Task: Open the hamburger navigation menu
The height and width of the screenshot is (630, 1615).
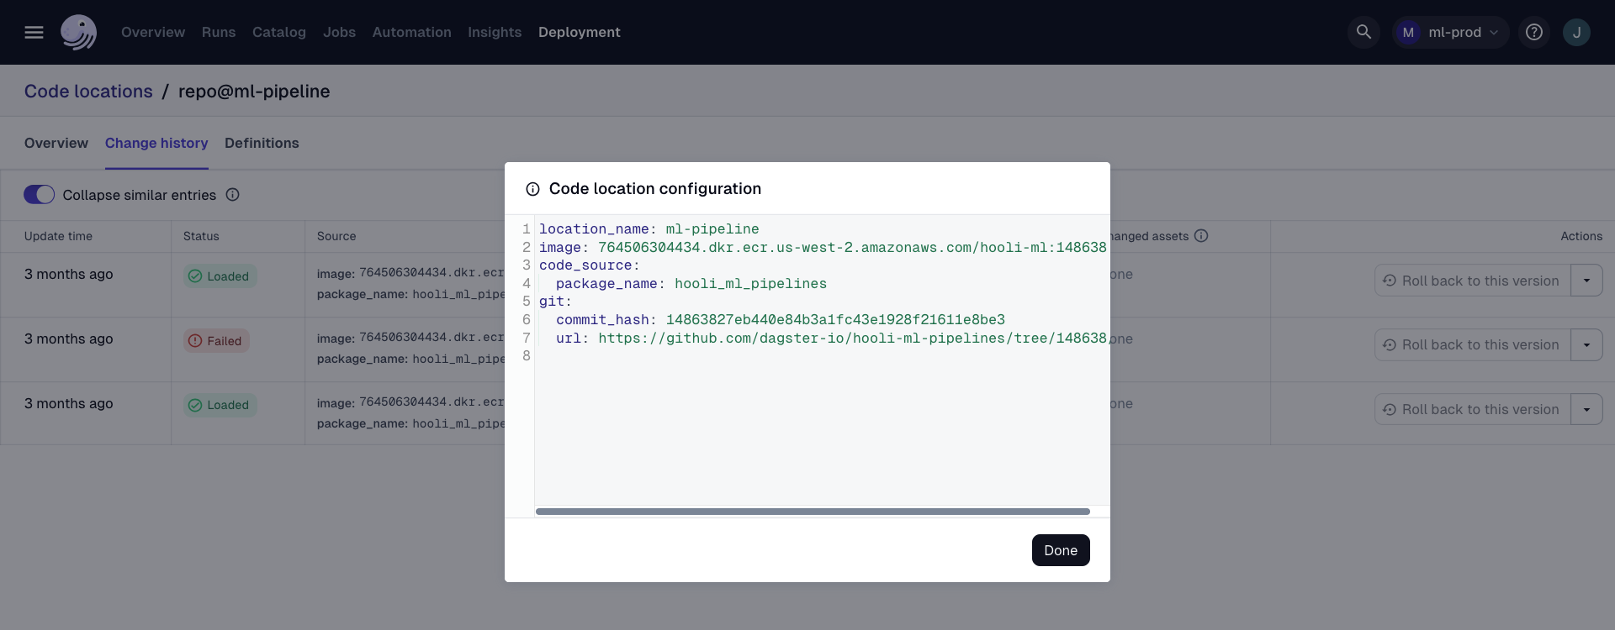Action: pyautogui.click(x=34, y=32)
